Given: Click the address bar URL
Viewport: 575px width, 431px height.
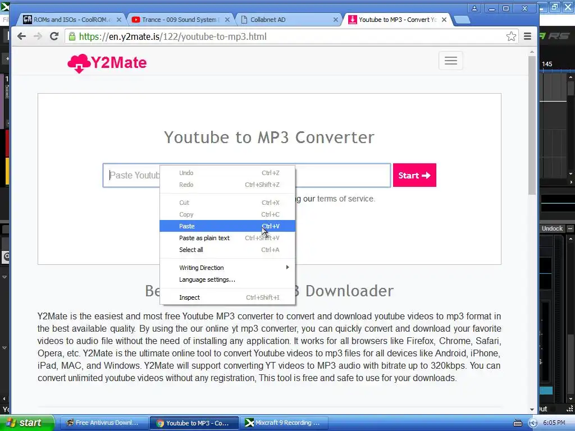Looking at the screenshot, I should [173, 36].
